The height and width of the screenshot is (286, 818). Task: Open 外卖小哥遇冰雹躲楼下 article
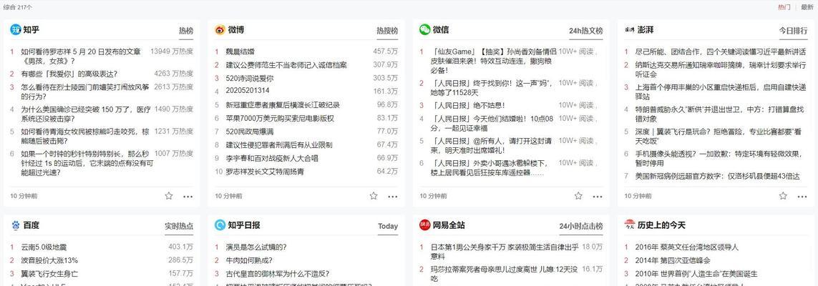[x=490, y=167]
